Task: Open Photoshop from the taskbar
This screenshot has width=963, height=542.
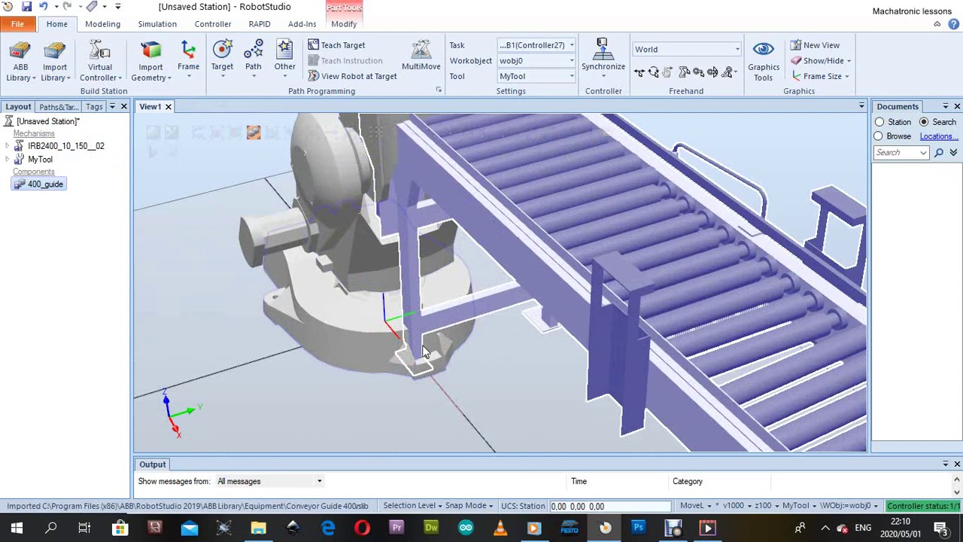Action: pos(638,528)
